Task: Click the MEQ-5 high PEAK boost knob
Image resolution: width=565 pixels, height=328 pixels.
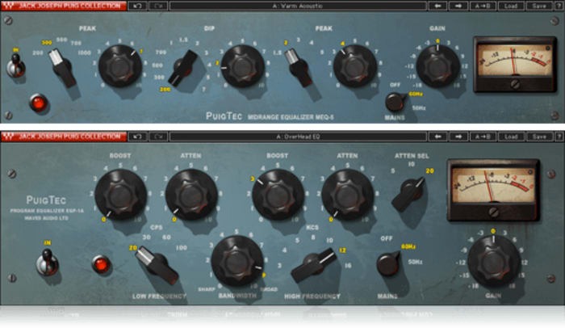Action: tap(355, 66)
